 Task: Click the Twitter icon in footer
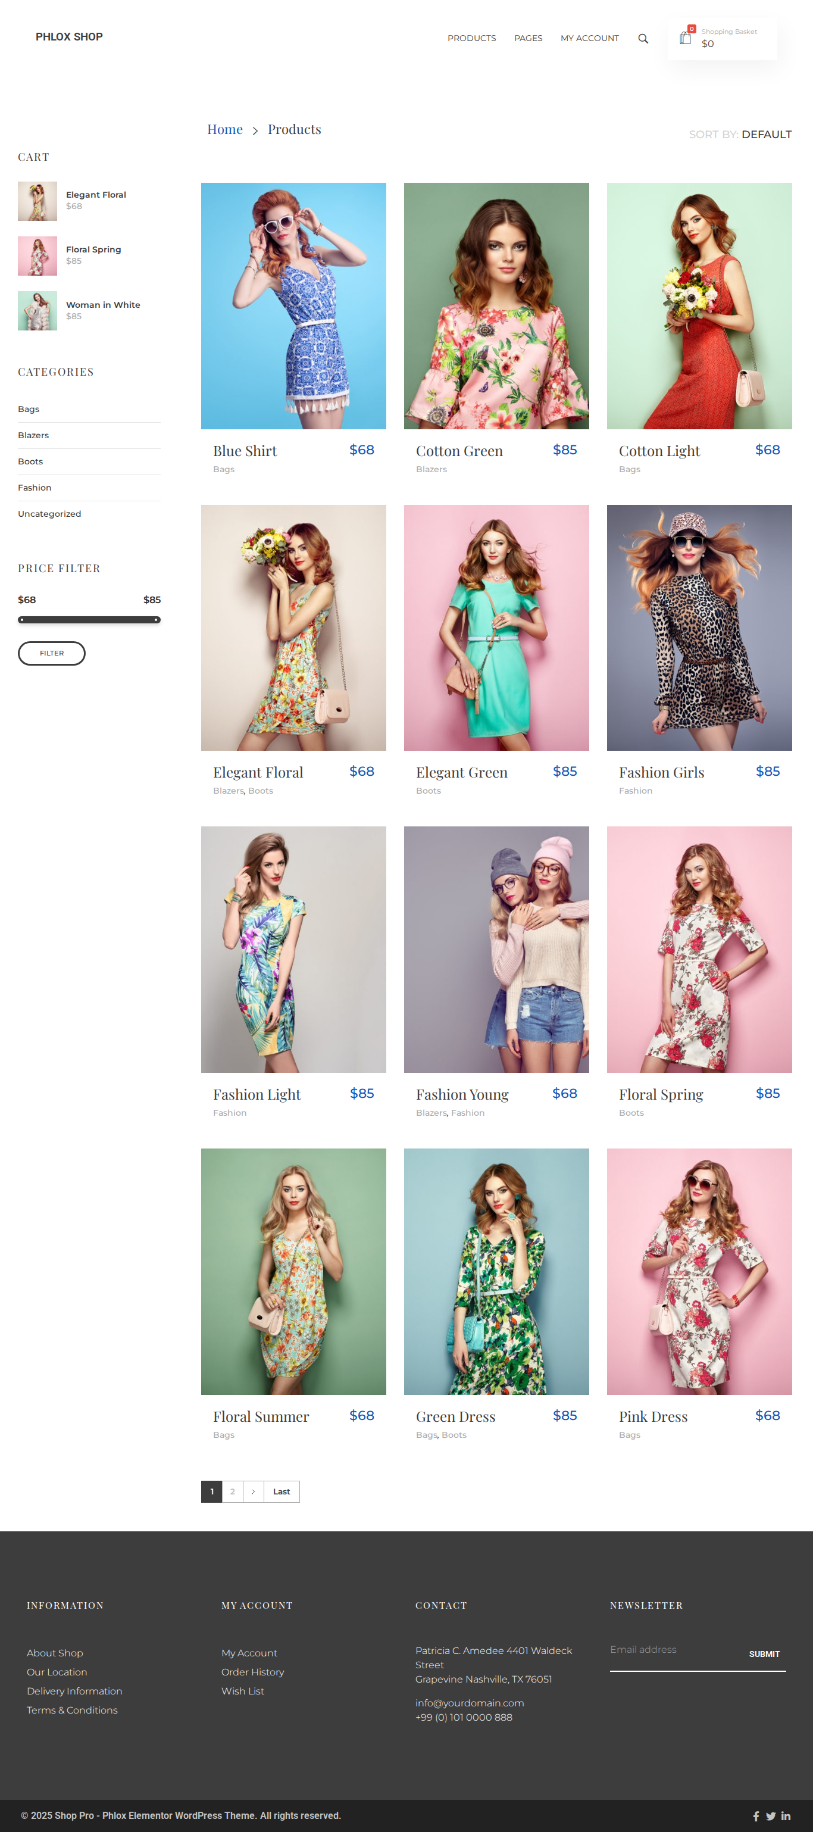[x=770, y=1816]
